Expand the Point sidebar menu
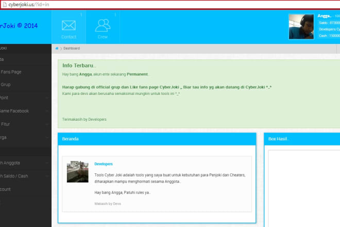The height and width of the screenshot is (227, 340). [x=26, y=98]
